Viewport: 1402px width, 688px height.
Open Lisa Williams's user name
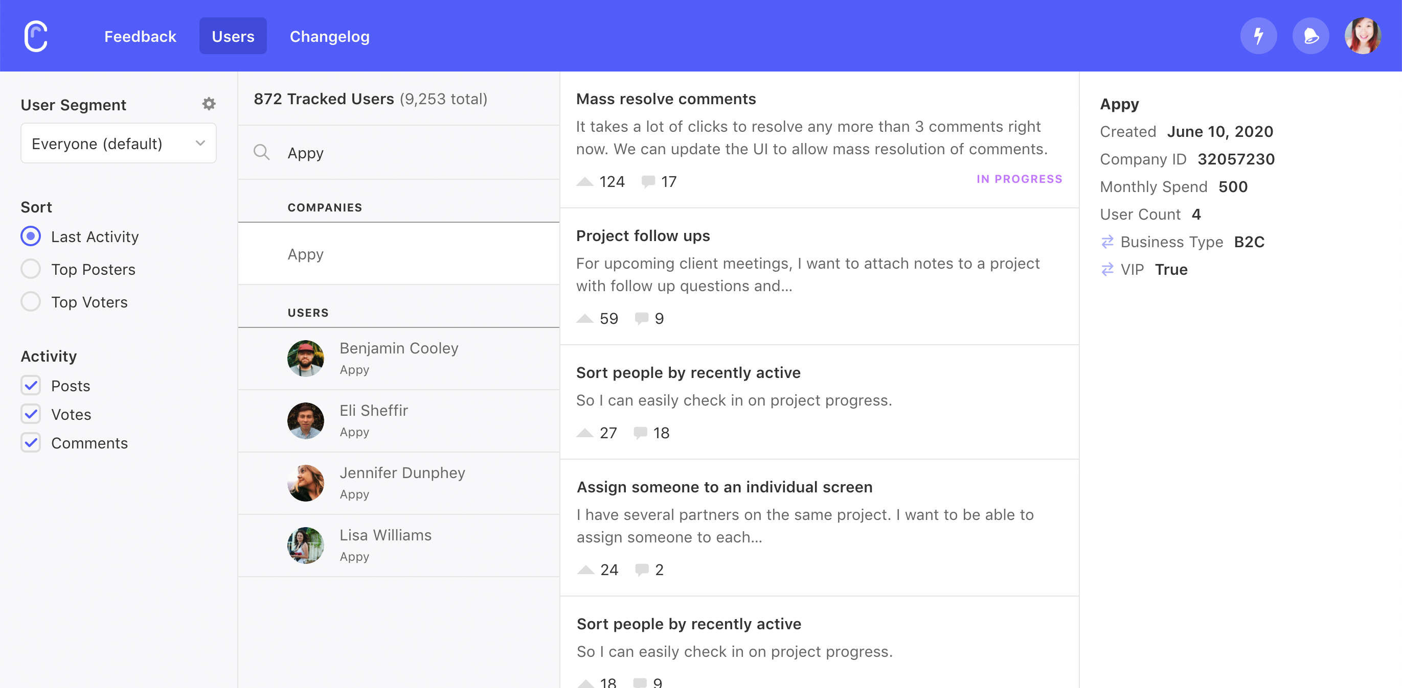(386, 535)
